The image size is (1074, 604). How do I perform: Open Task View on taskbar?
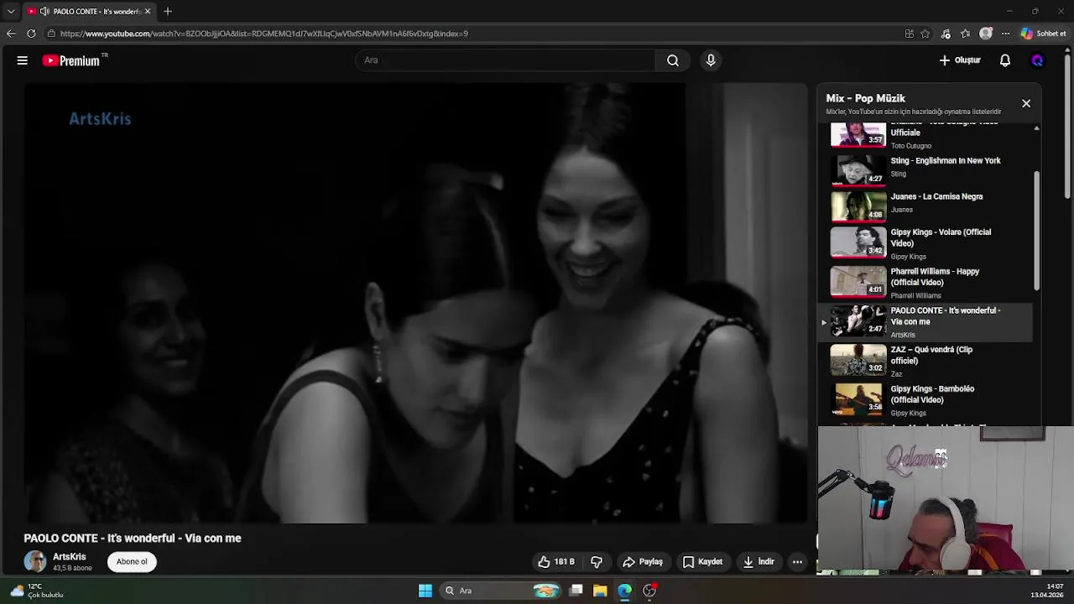(x=576, y=591)
